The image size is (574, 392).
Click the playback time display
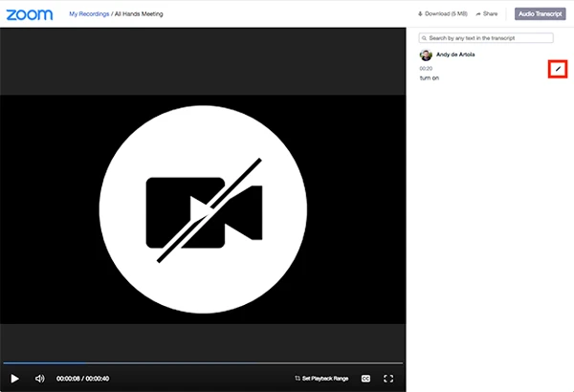pyautogui.click(x=82, y=379)
